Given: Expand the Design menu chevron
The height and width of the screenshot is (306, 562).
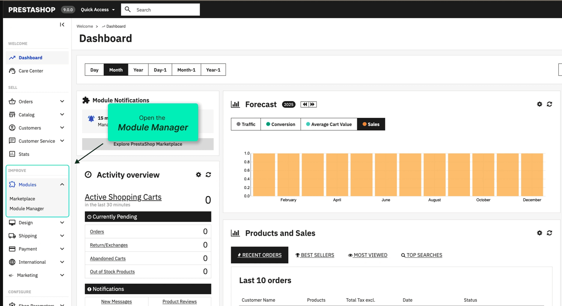Looking at the screenshot, I should tap(62, 222).
